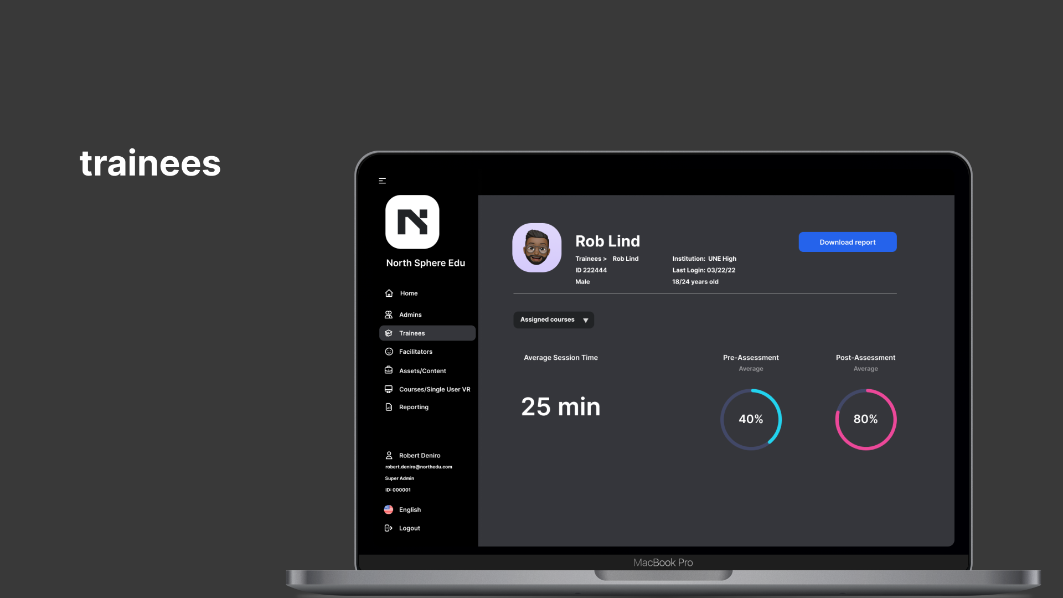Click the North Sphere Edu logo
Screen dimensions: 1063x598
pos(412,222)
